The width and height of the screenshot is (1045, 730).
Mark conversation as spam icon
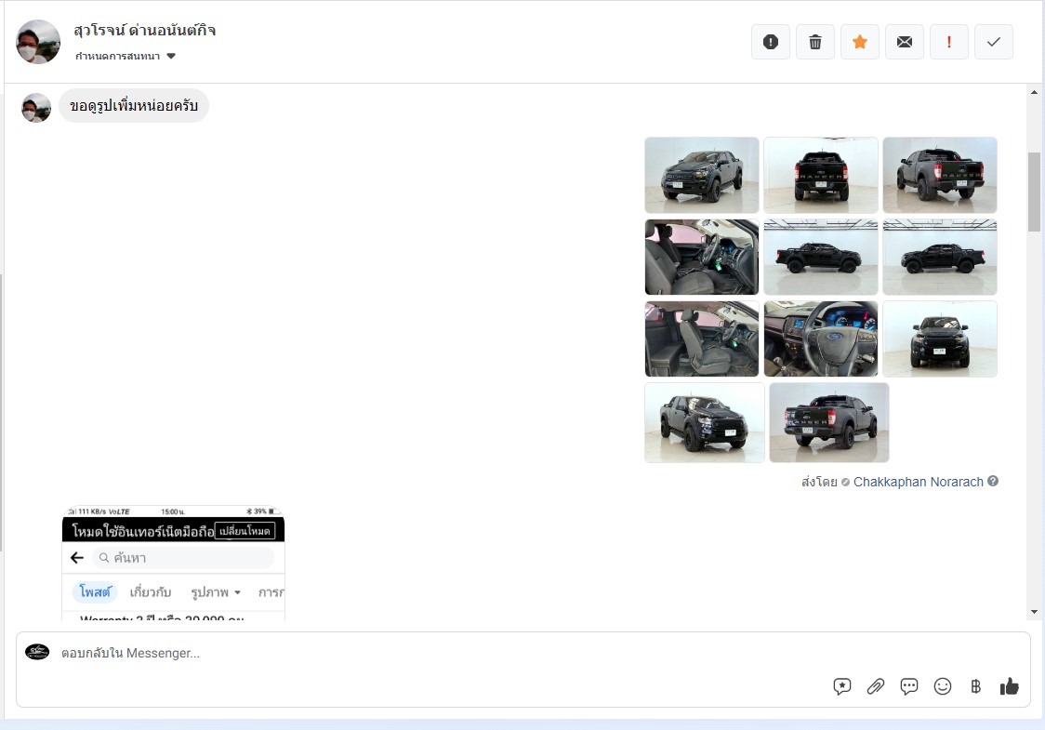(x=771, y=42)
